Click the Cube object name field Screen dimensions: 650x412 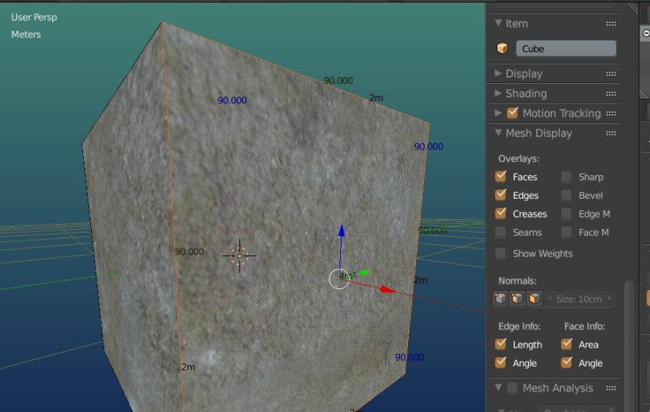pyautogui.click(x=565, y=48)
